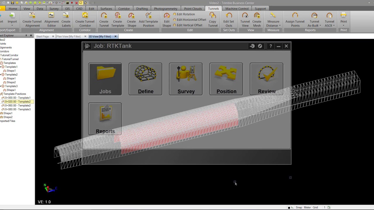Image resolution: width=374 pixels, height=210 pixels.
Task: Open Position in the Job dialog
Action: click(x=226, y=79)
